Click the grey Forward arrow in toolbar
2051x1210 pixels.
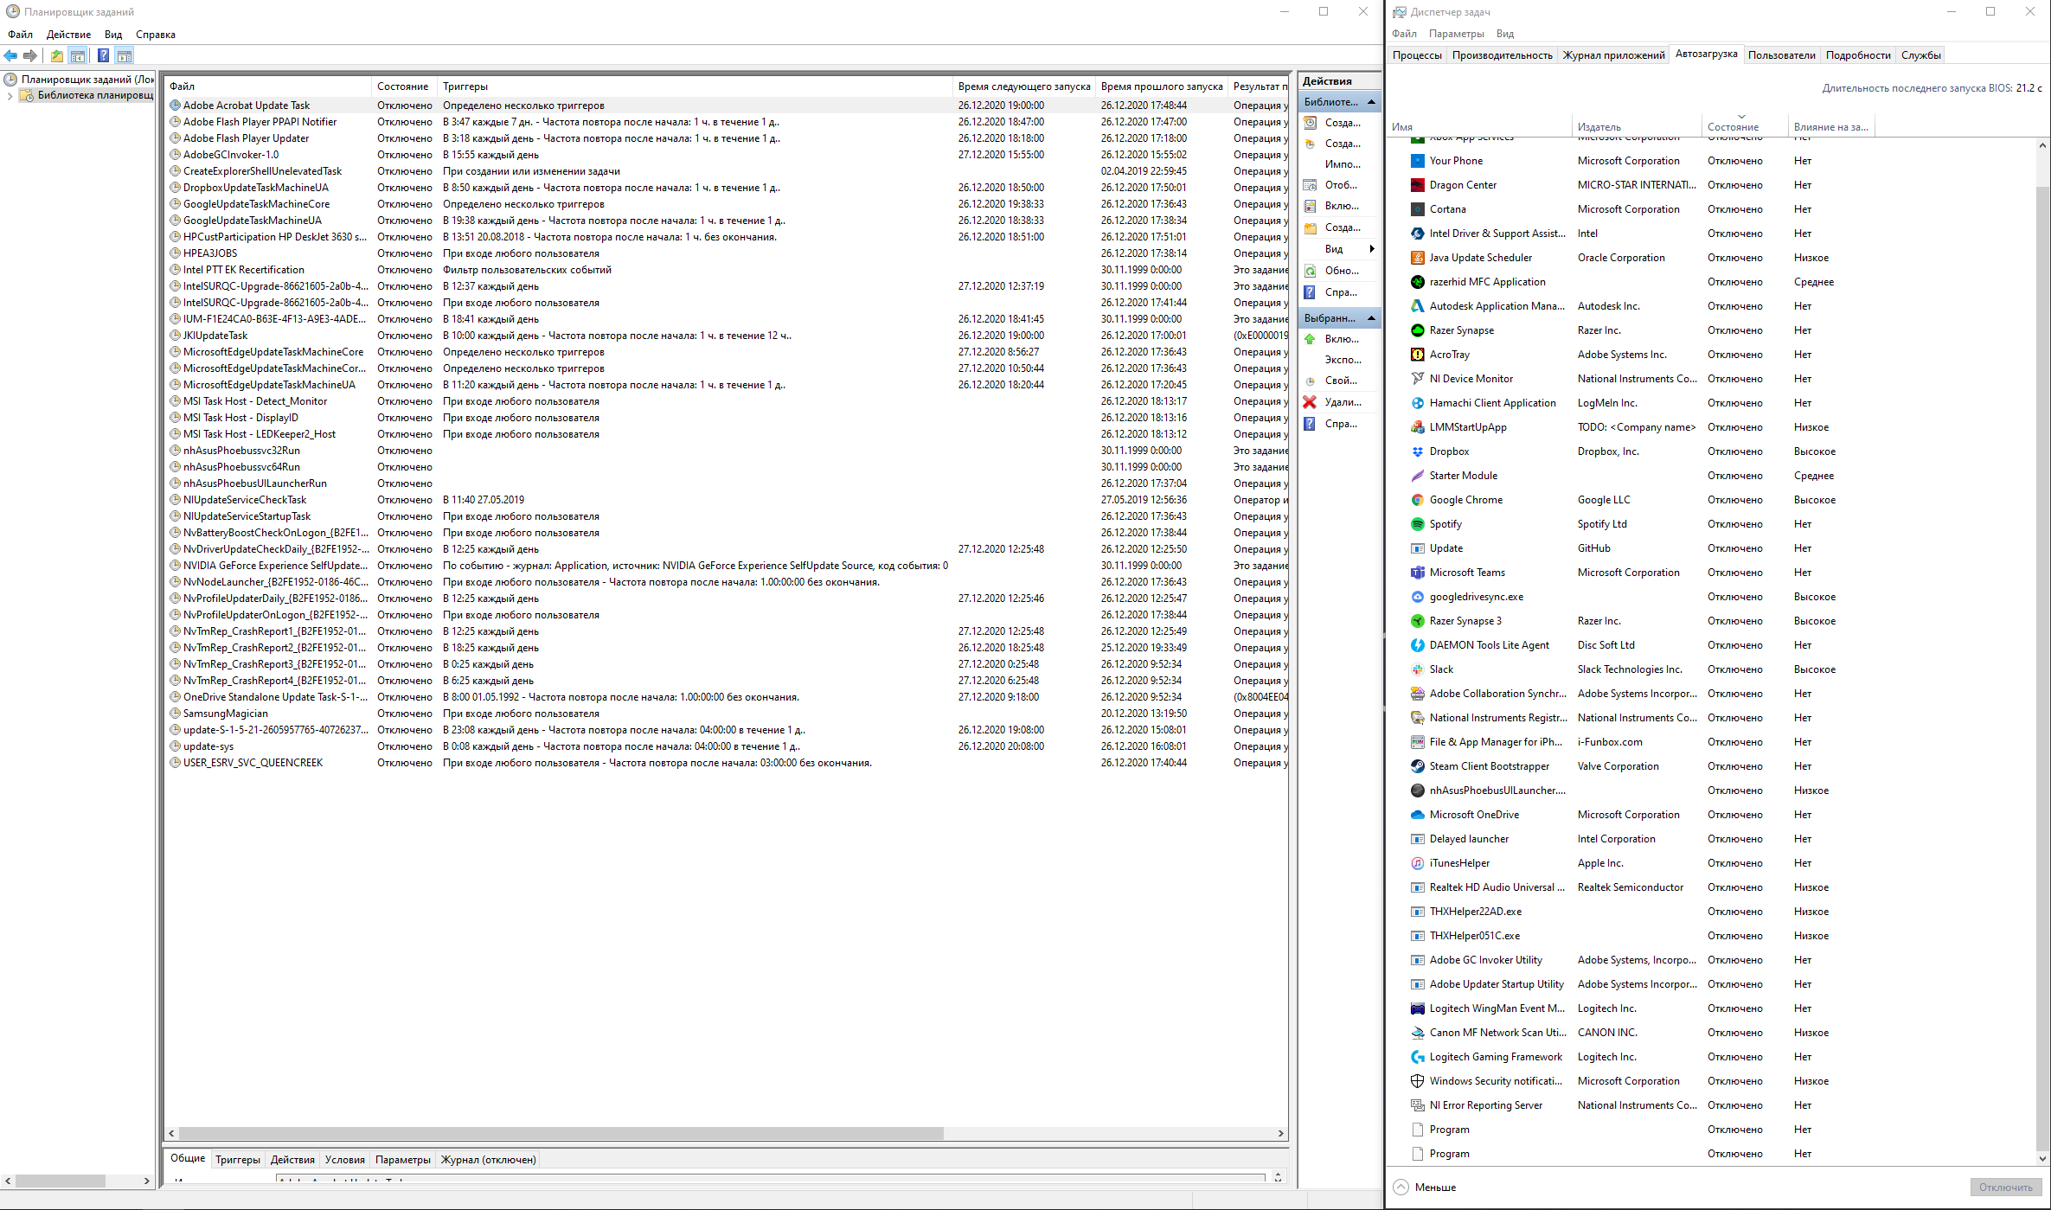point(30,55)
